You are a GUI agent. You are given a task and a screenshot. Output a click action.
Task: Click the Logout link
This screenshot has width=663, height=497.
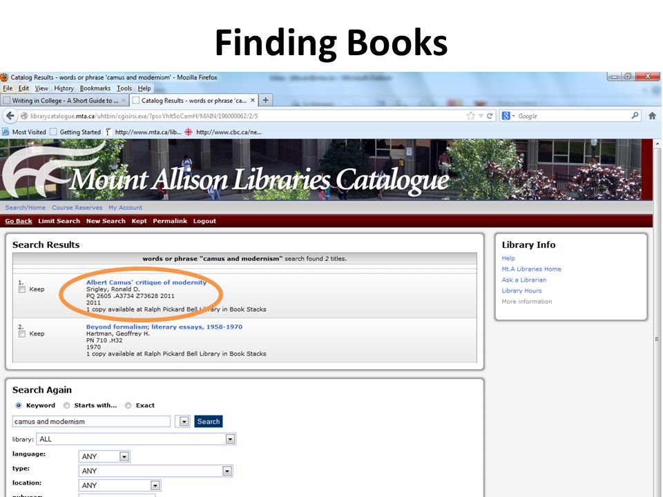204,221
